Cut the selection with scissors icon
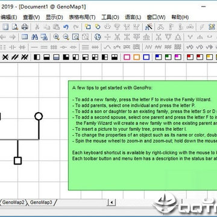Image resolution: width=217 pixels, height=217 pixels. [x=37, y=27]
